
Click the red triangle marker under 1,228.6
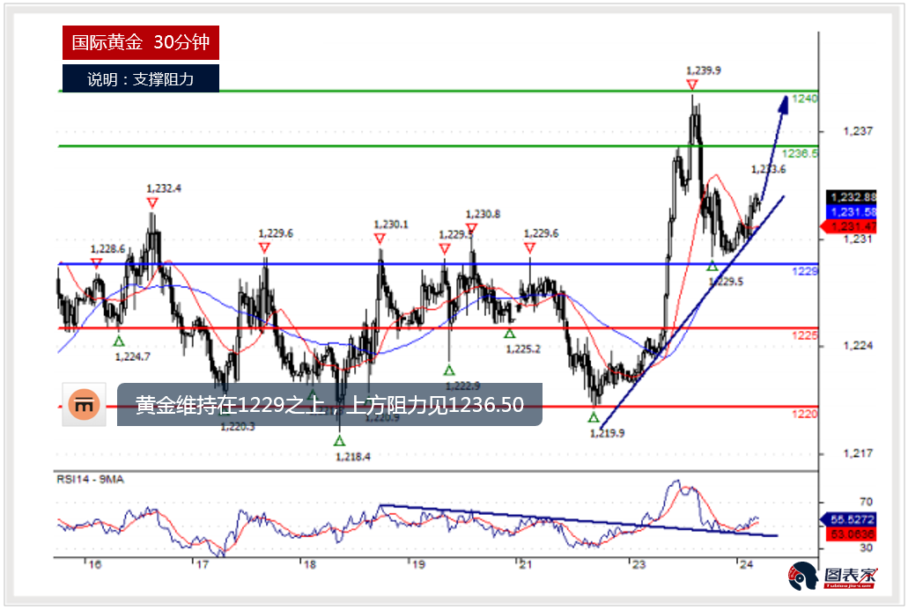coord(97,263)
